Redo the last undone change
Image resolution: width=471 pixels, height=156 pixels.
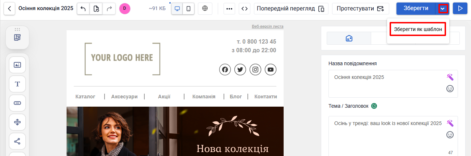(x=109, y=9)
